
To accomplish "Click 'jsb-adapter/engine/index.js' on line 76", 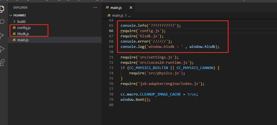I will (169, 84).
